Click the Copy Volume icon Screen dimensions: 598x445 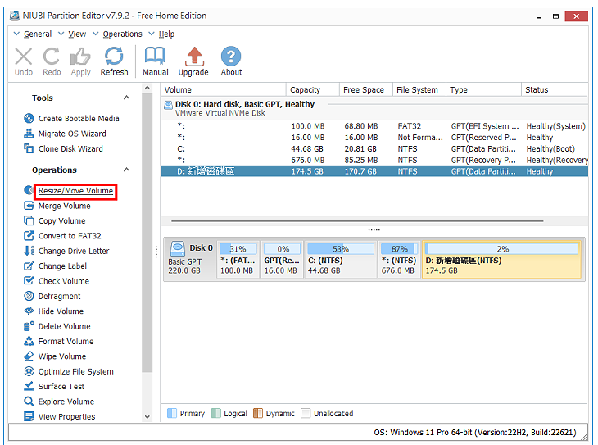[x=29, y=220]
